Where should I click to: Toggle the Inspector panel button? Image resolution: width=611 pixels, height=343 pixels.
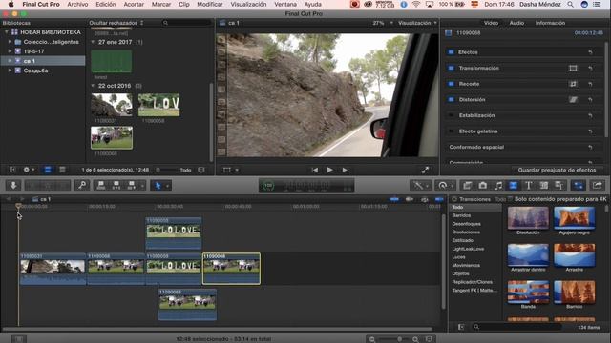(x=579, y=186)
